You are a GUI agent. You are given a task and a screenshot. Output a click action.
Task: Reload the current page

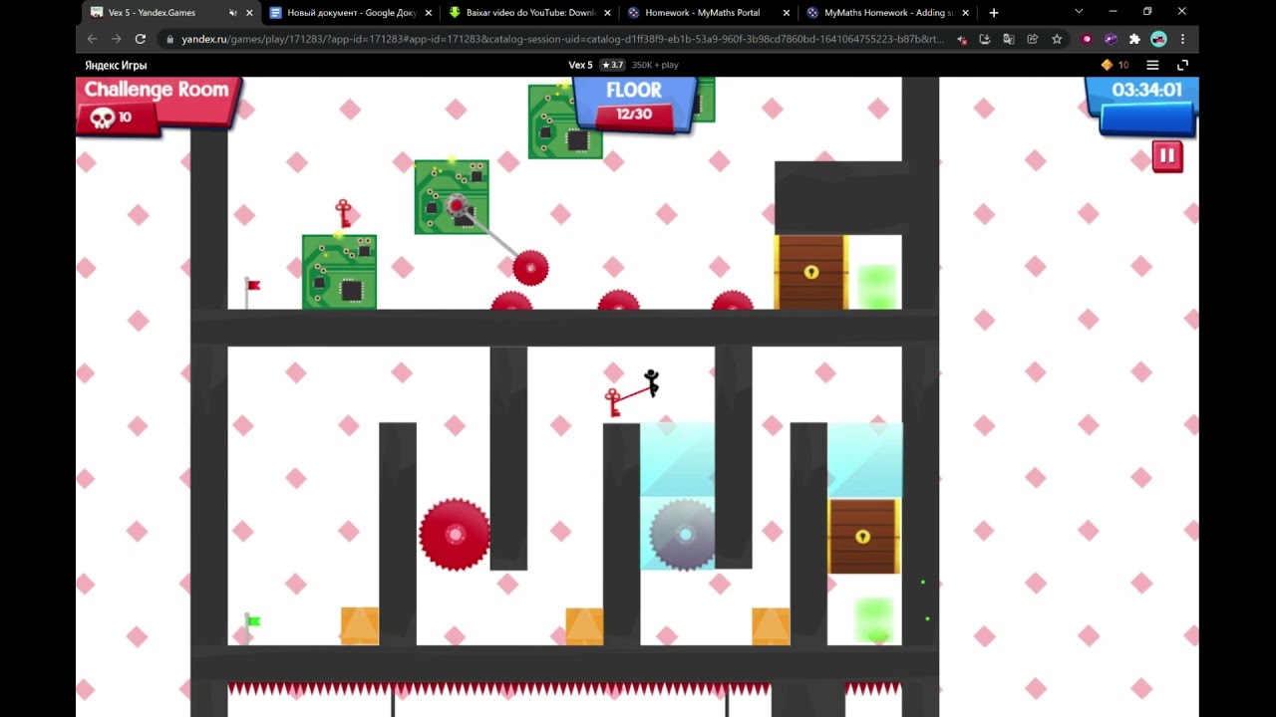(x=141, y=39)
